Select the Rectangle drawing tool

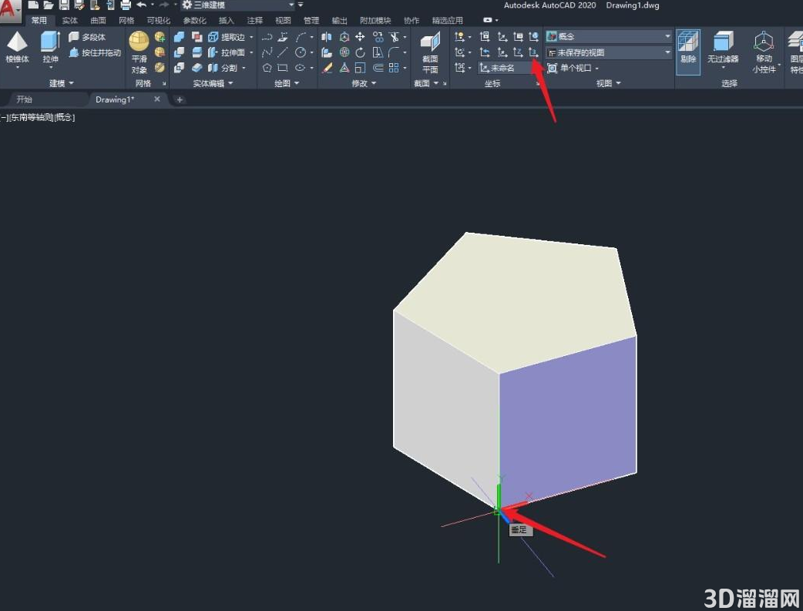283,68
